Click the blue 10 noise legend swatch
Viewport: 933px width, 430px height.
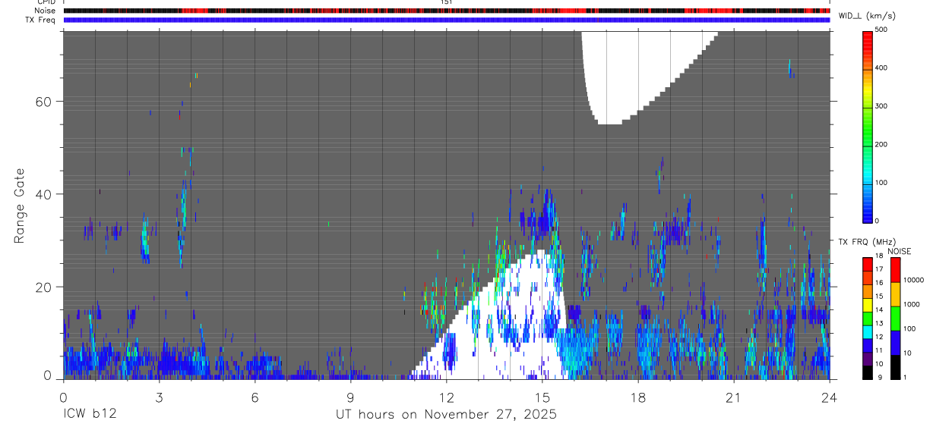[896, 343]
